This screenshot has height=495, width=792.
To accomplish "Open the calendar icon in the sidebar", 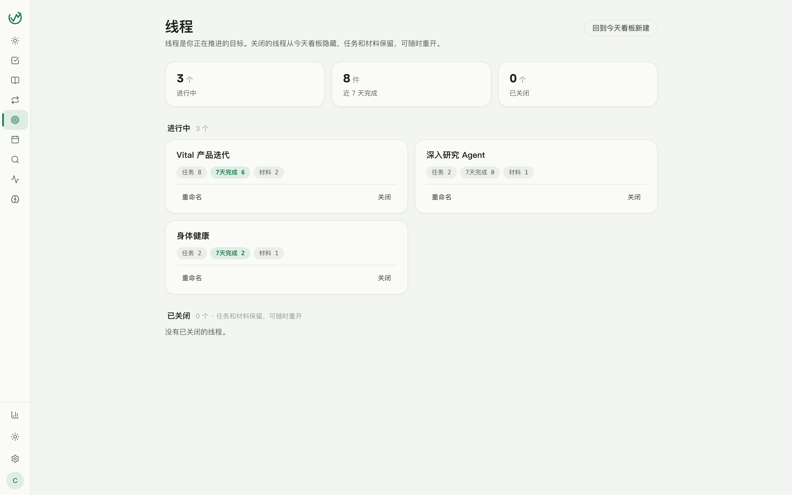I will [x=15, y=140].
